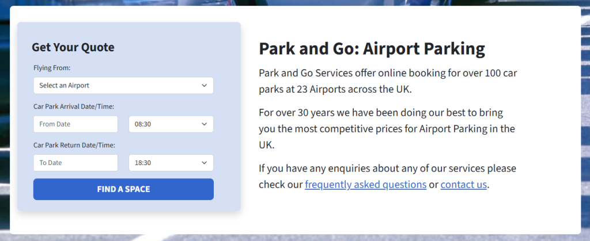Click the Park and Go: Airport Parking heading
The width and height of the screenshot is (590, 241).
pyautogui.click(x=372, y=48)
